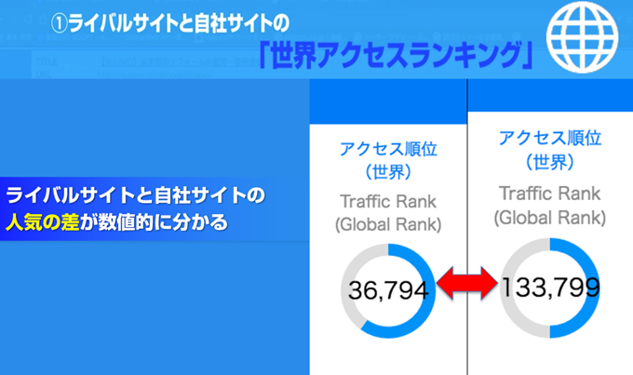Select アクセス順位(世界) heading above 133,799
Screen dimensions: 633x375
coord(550,150)
